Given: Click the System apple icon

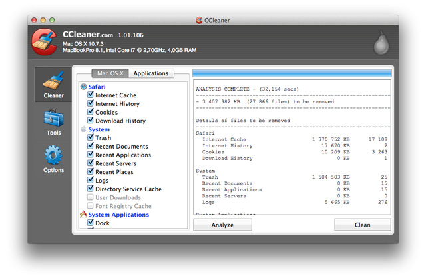Looking at the screenshot, I should (83, 129).
